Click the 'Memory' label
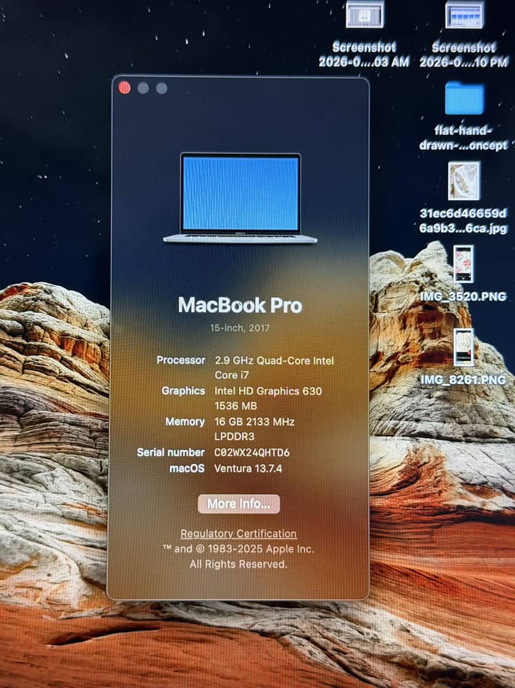515x688 pixels. click(185, 421)
